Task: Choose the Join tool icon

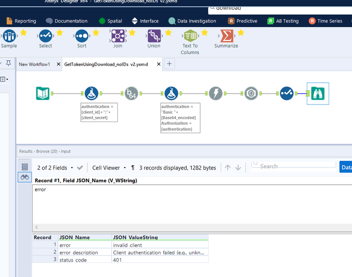Action: click(118, 36)
